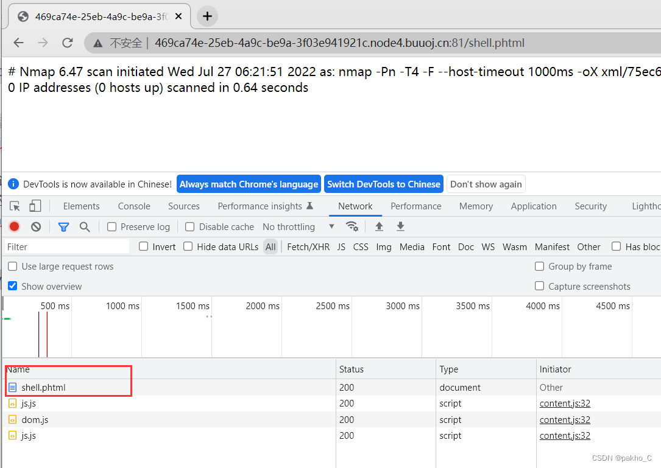This screenshot has width=661, height=468.
Task: Switch to the Elements tab
Action: (82, 206)
